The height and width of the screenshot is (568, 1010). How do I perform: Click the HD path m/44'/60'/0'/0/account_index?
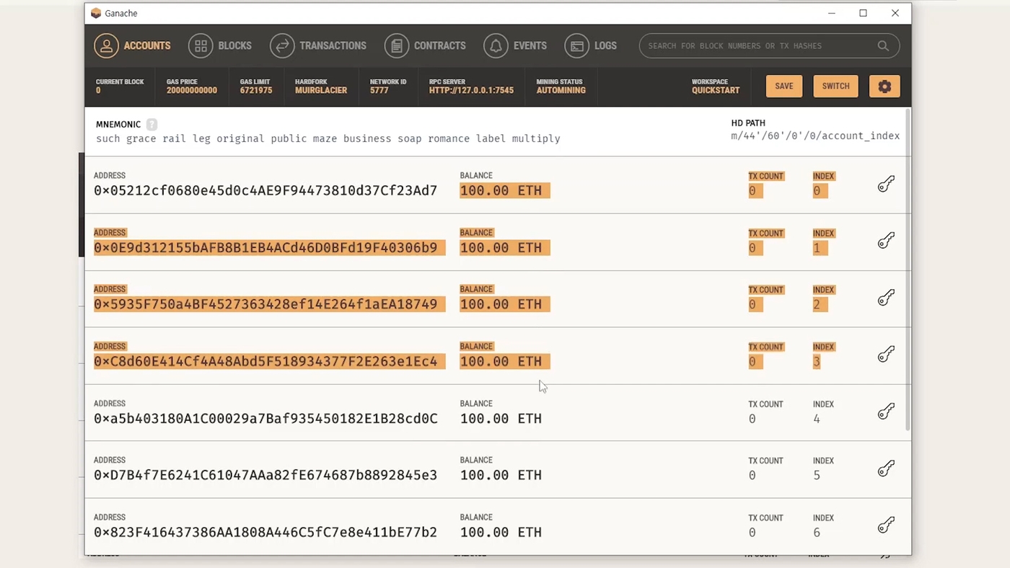[x=815, y=136]
